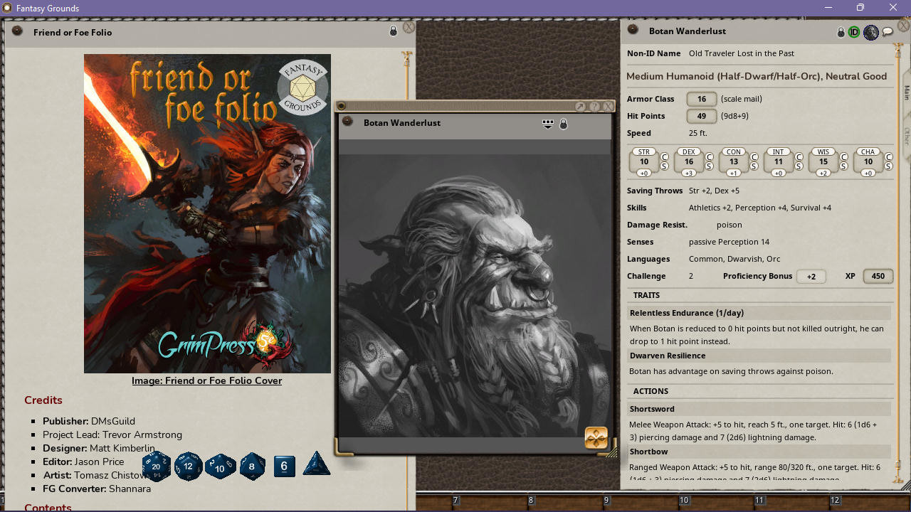This screenshot has width=911, height=512.
Task: Open the Friend or Foe Folio Cover image link
Action: (x=206, y=380)
